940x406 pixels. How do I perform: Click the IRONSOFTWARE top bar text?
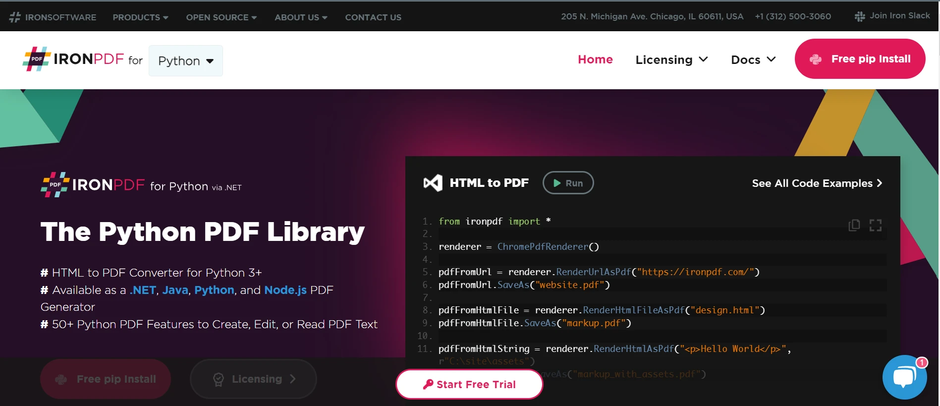[x=60, y=17]
